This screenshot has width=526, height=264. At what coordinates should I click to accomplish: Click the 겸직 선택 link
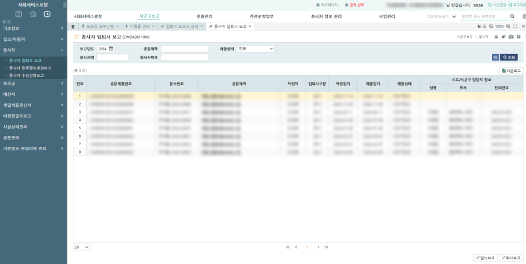click(355, 5)
